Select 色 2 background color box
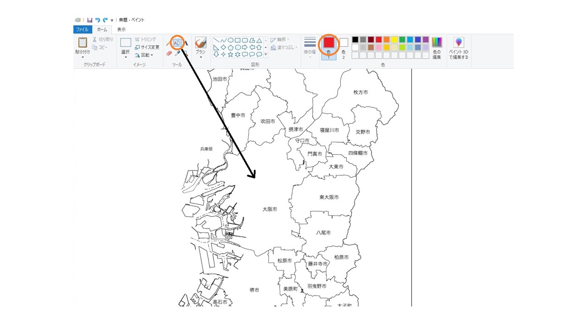The image size is (587, 330). [343, 48]
